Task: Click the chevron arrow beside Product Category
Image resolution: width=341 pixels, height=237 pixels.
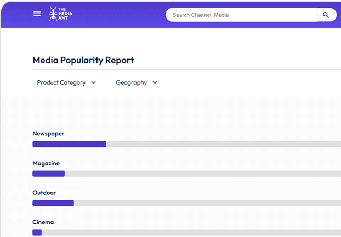Action: 93,82
